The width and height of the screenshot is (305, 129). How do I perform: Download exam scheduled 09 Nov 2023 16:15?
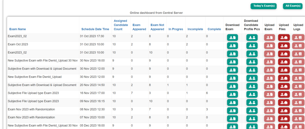click(232, 103)
